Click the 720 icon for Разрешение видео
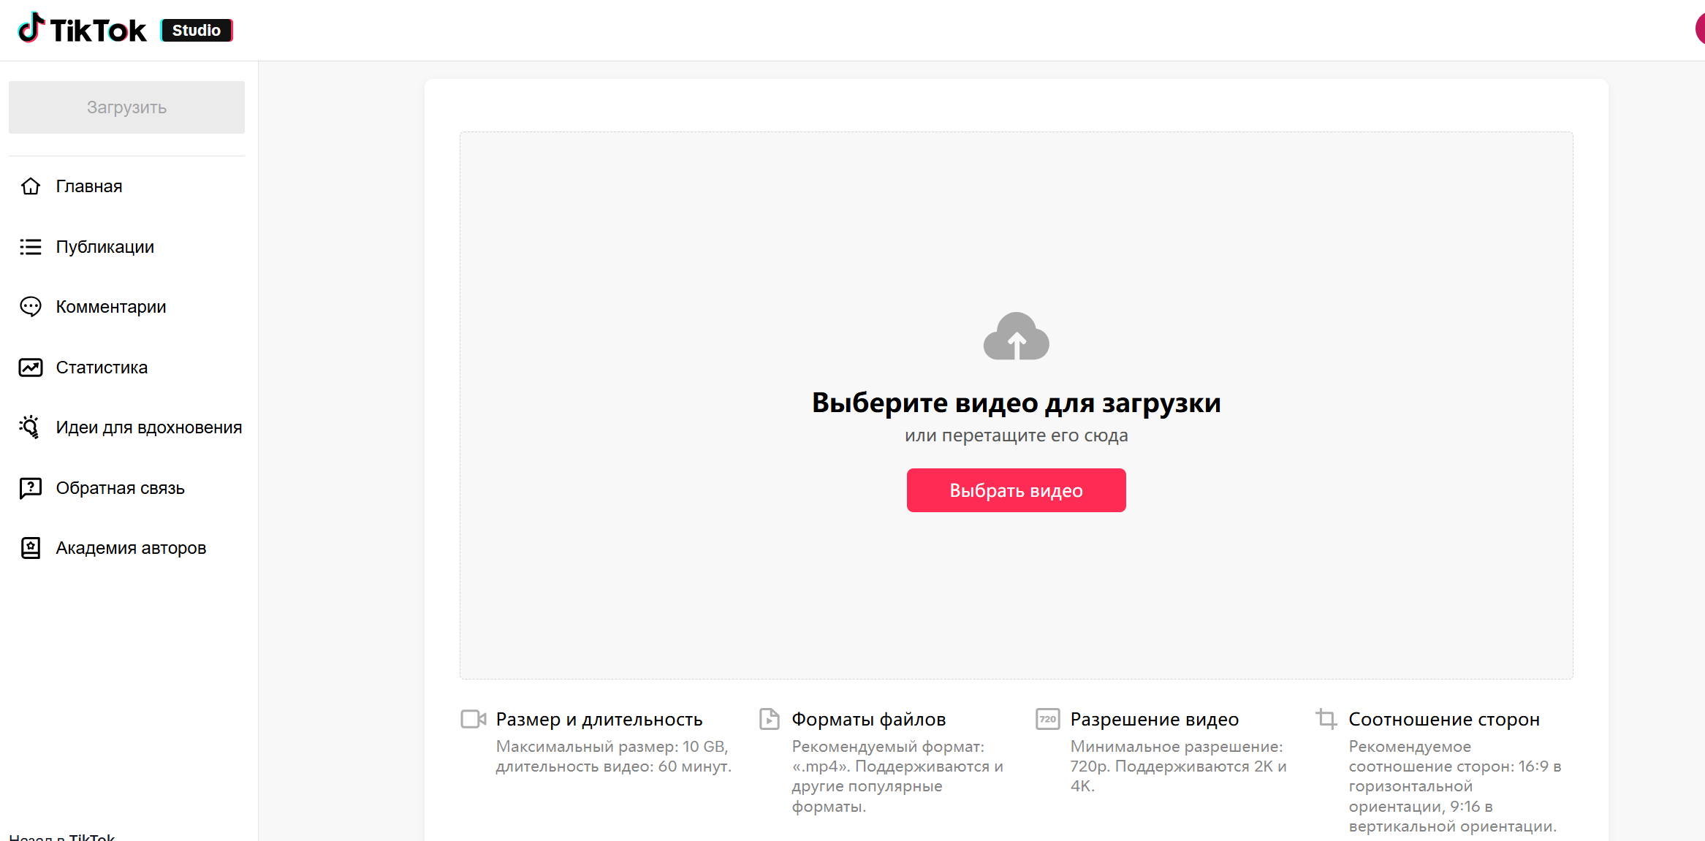 pos(1048,719)
